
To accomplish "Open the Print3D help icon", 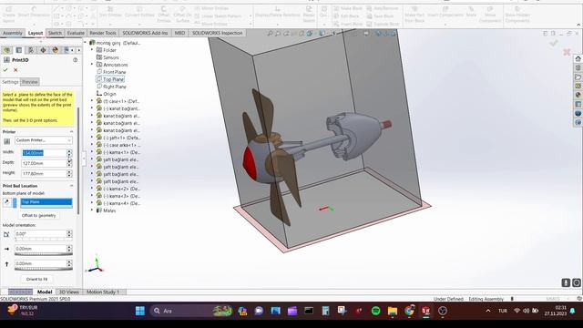I will [75, 60].
